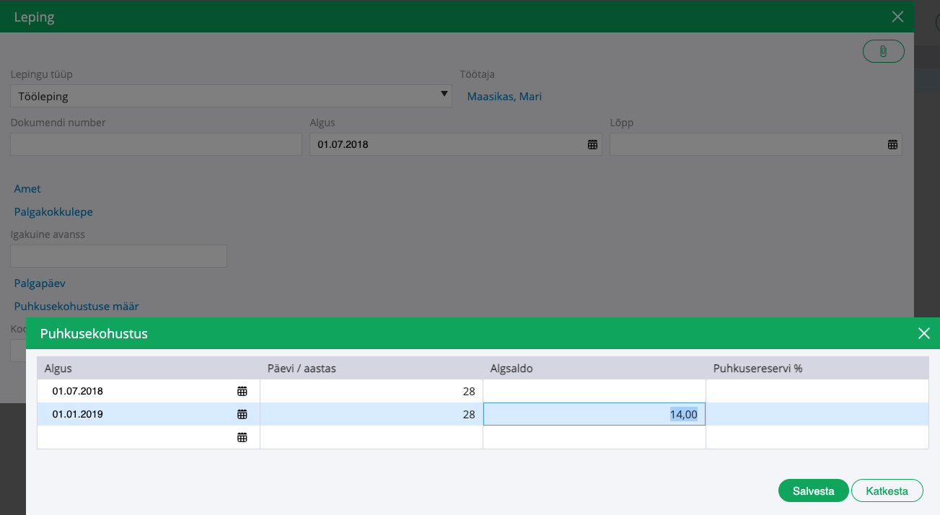Viewport: 940px width, 515px height.
Task: Open the Amet link
Action: [27, 188]
